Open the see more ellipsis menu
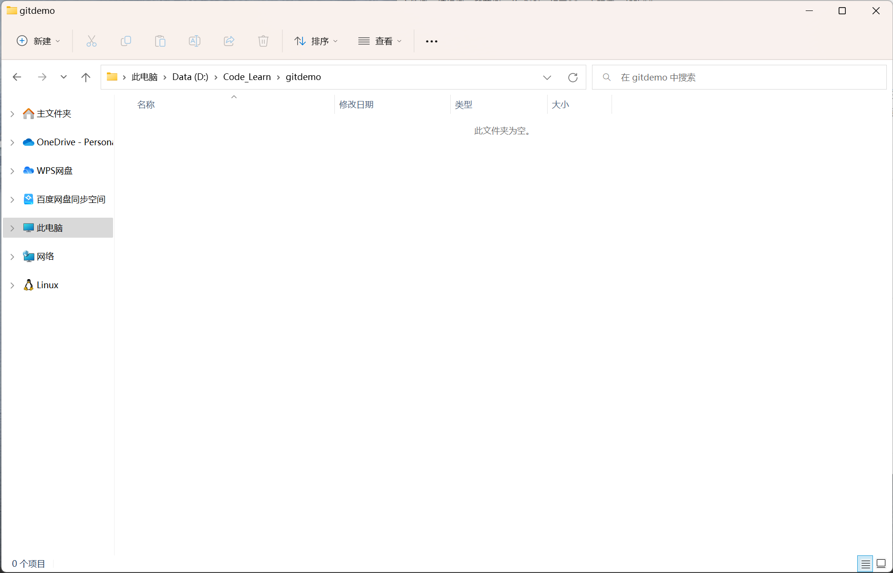 click(431, 41)
